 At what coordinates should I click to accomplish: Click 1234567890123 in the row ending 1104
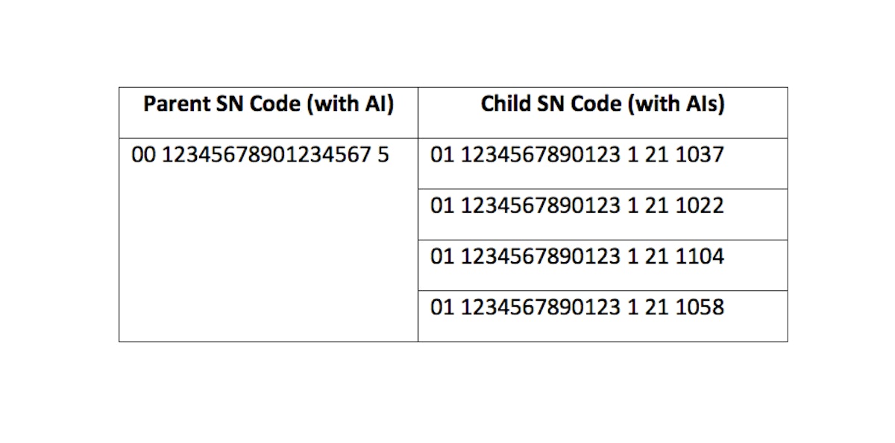pyautogui.click(x=541, y=257)
